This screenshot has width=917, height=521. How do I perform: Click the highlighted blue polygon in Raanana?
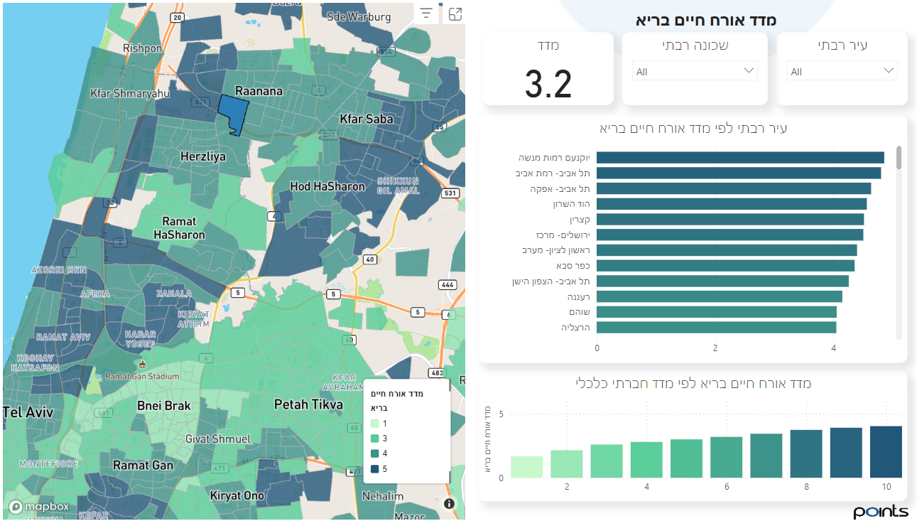click(x=233, y=111)
